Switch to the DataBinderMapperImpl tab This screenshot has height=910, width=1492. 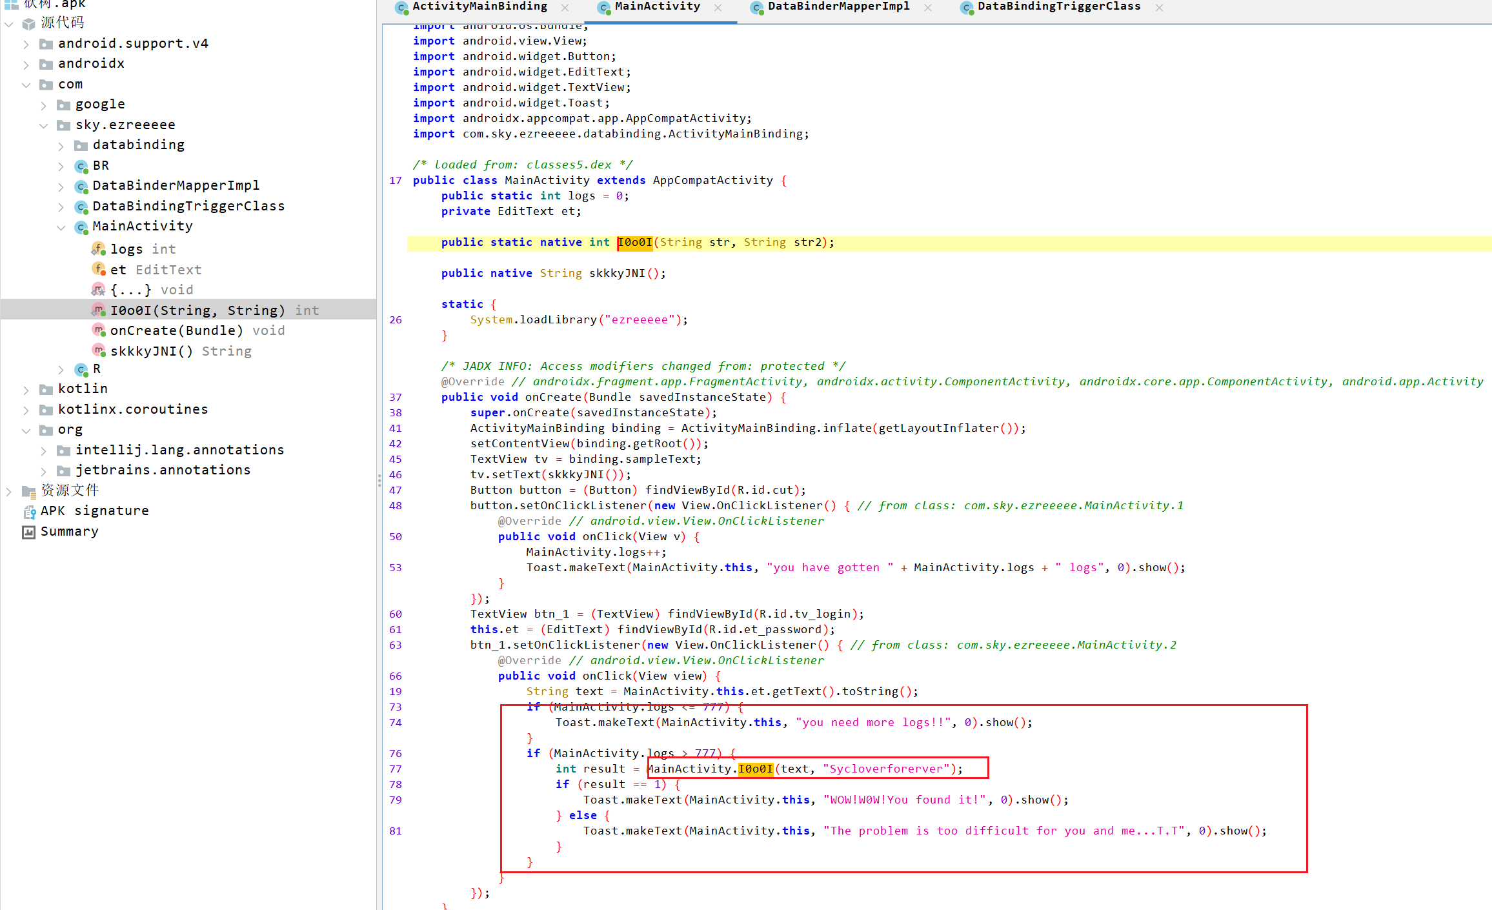838,6
